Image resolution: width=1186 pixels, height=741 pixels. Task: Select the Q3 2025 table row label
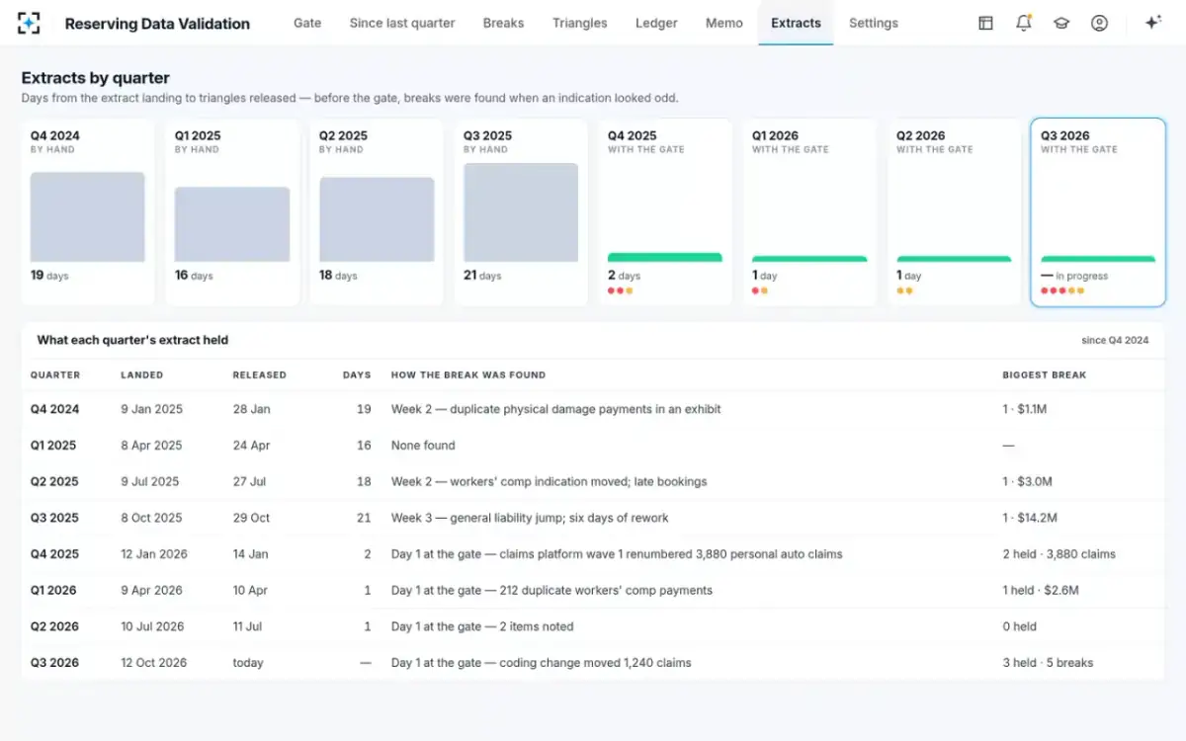coord(55,518)
